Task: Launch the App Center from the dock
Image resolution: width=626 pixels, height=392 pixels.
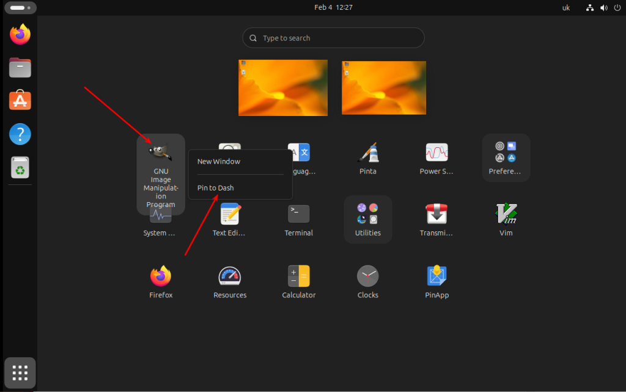Action: pyautogui.click(x=20, y=100)
